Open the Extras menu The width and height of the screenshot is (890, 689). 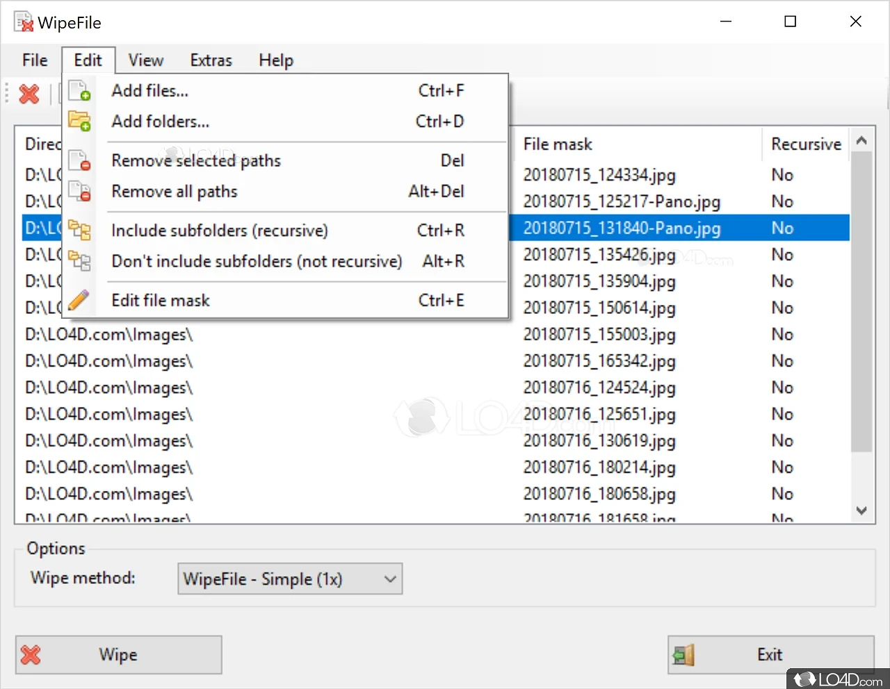click(x=211, y=60)
